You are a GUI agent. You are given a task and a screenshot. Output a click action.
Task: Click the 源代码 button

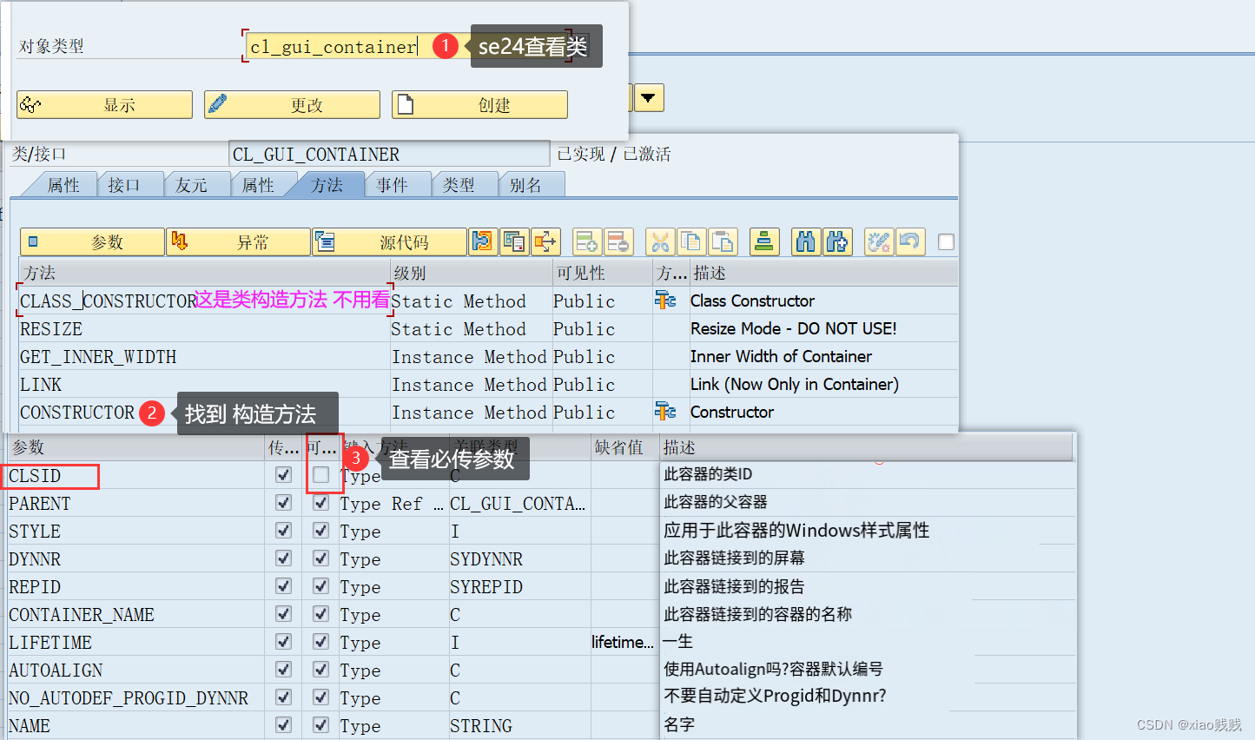389,242
